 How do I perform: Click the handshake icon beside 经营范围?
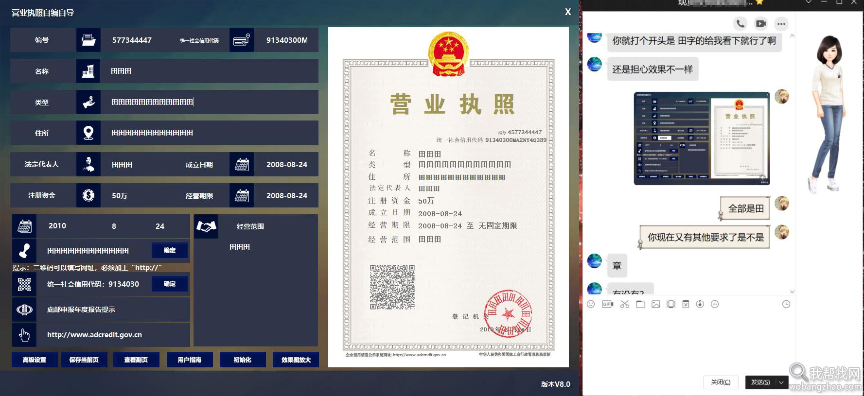pyautogui.click(x=206, y=226)
